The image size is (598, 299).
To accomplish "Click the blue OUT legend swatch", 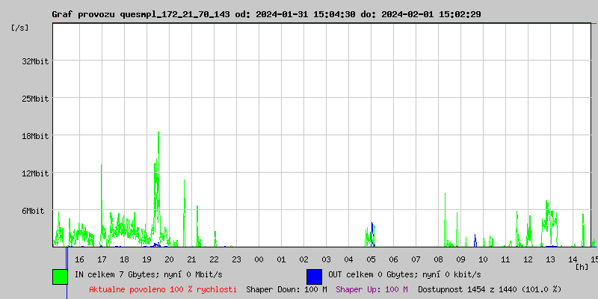I will [314, 276].
